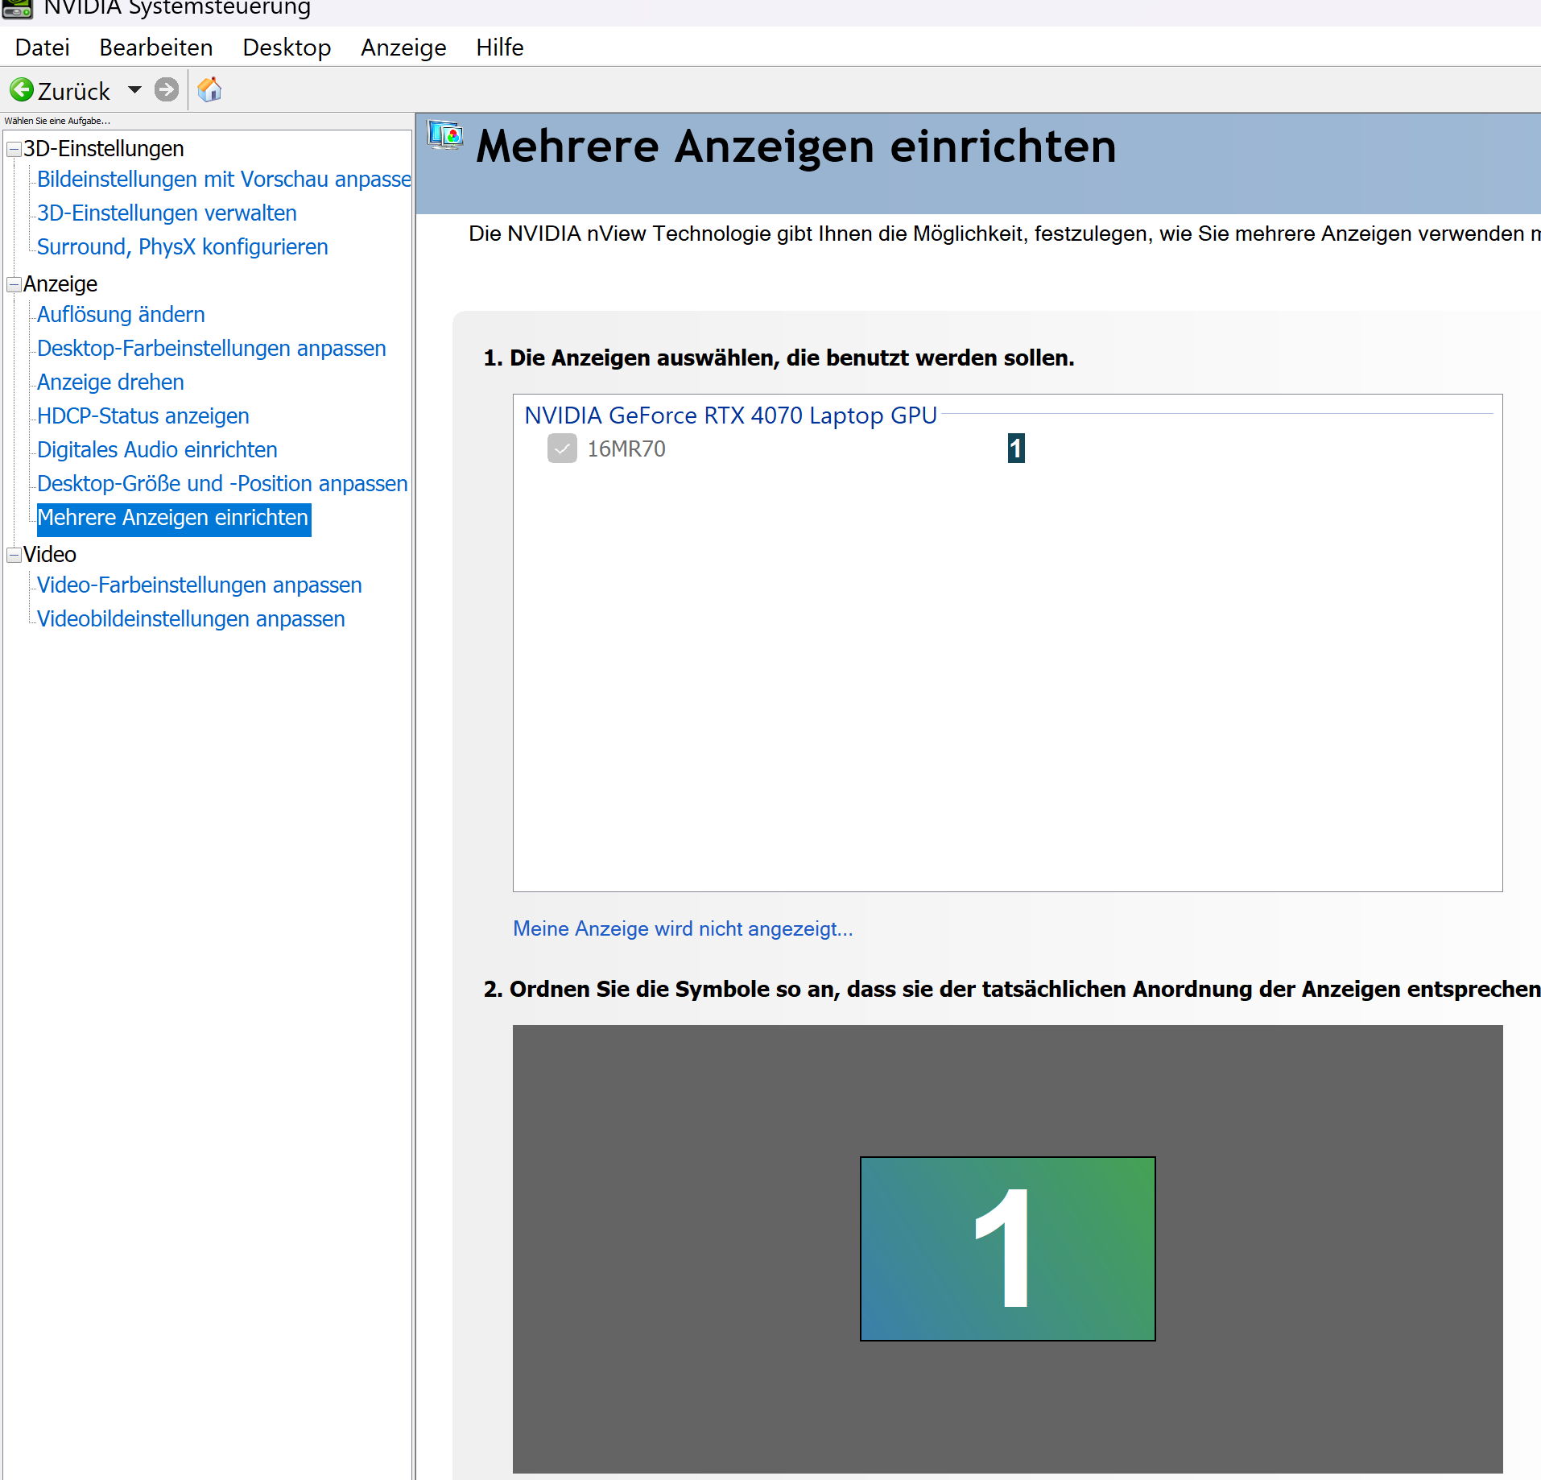Image resolution: width=1541 pixels, height=1480 pixels.
Task: Click the forward navigation arrow icon
Action: [x=167, y=89]
